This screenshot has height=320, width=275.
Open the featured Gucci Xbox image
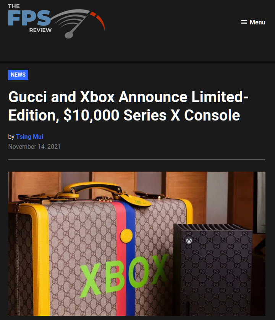pyautogui.click(x=137, y=244)
